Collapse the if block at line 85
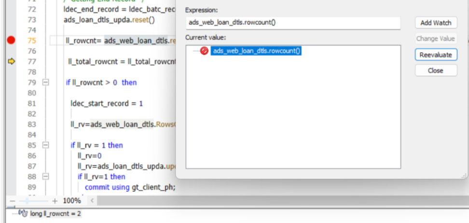Viewport: 469px width, 223px height. pyautogui.click(x=46, y=145)
